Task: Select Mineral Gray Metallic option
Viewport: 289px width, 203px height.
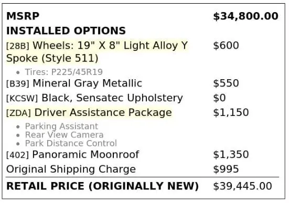Action: [88, 83]
